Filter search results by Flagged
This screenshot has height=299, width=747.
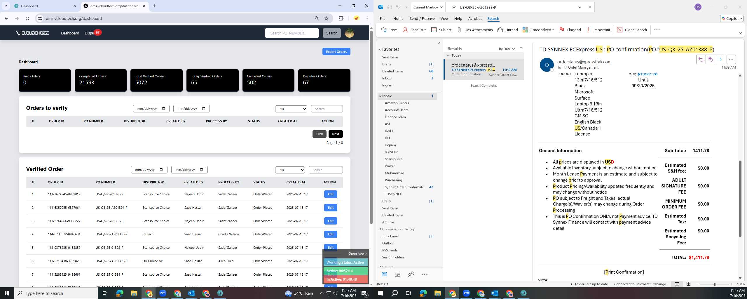point(570,30)
